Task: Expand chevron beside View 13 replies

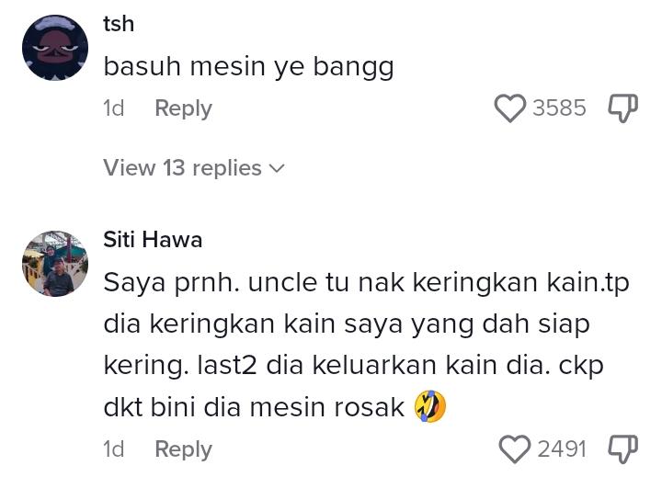Action: pos(275,168)
